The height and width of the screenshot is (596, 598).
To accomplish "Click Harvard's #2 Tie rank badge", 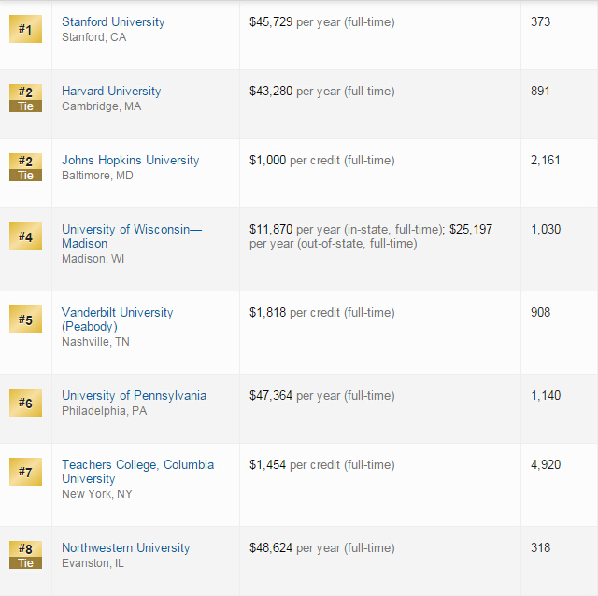I will (25, 98).
